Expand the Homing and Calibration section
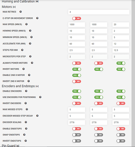The image size is (135, 147). (x=37, y=1)
